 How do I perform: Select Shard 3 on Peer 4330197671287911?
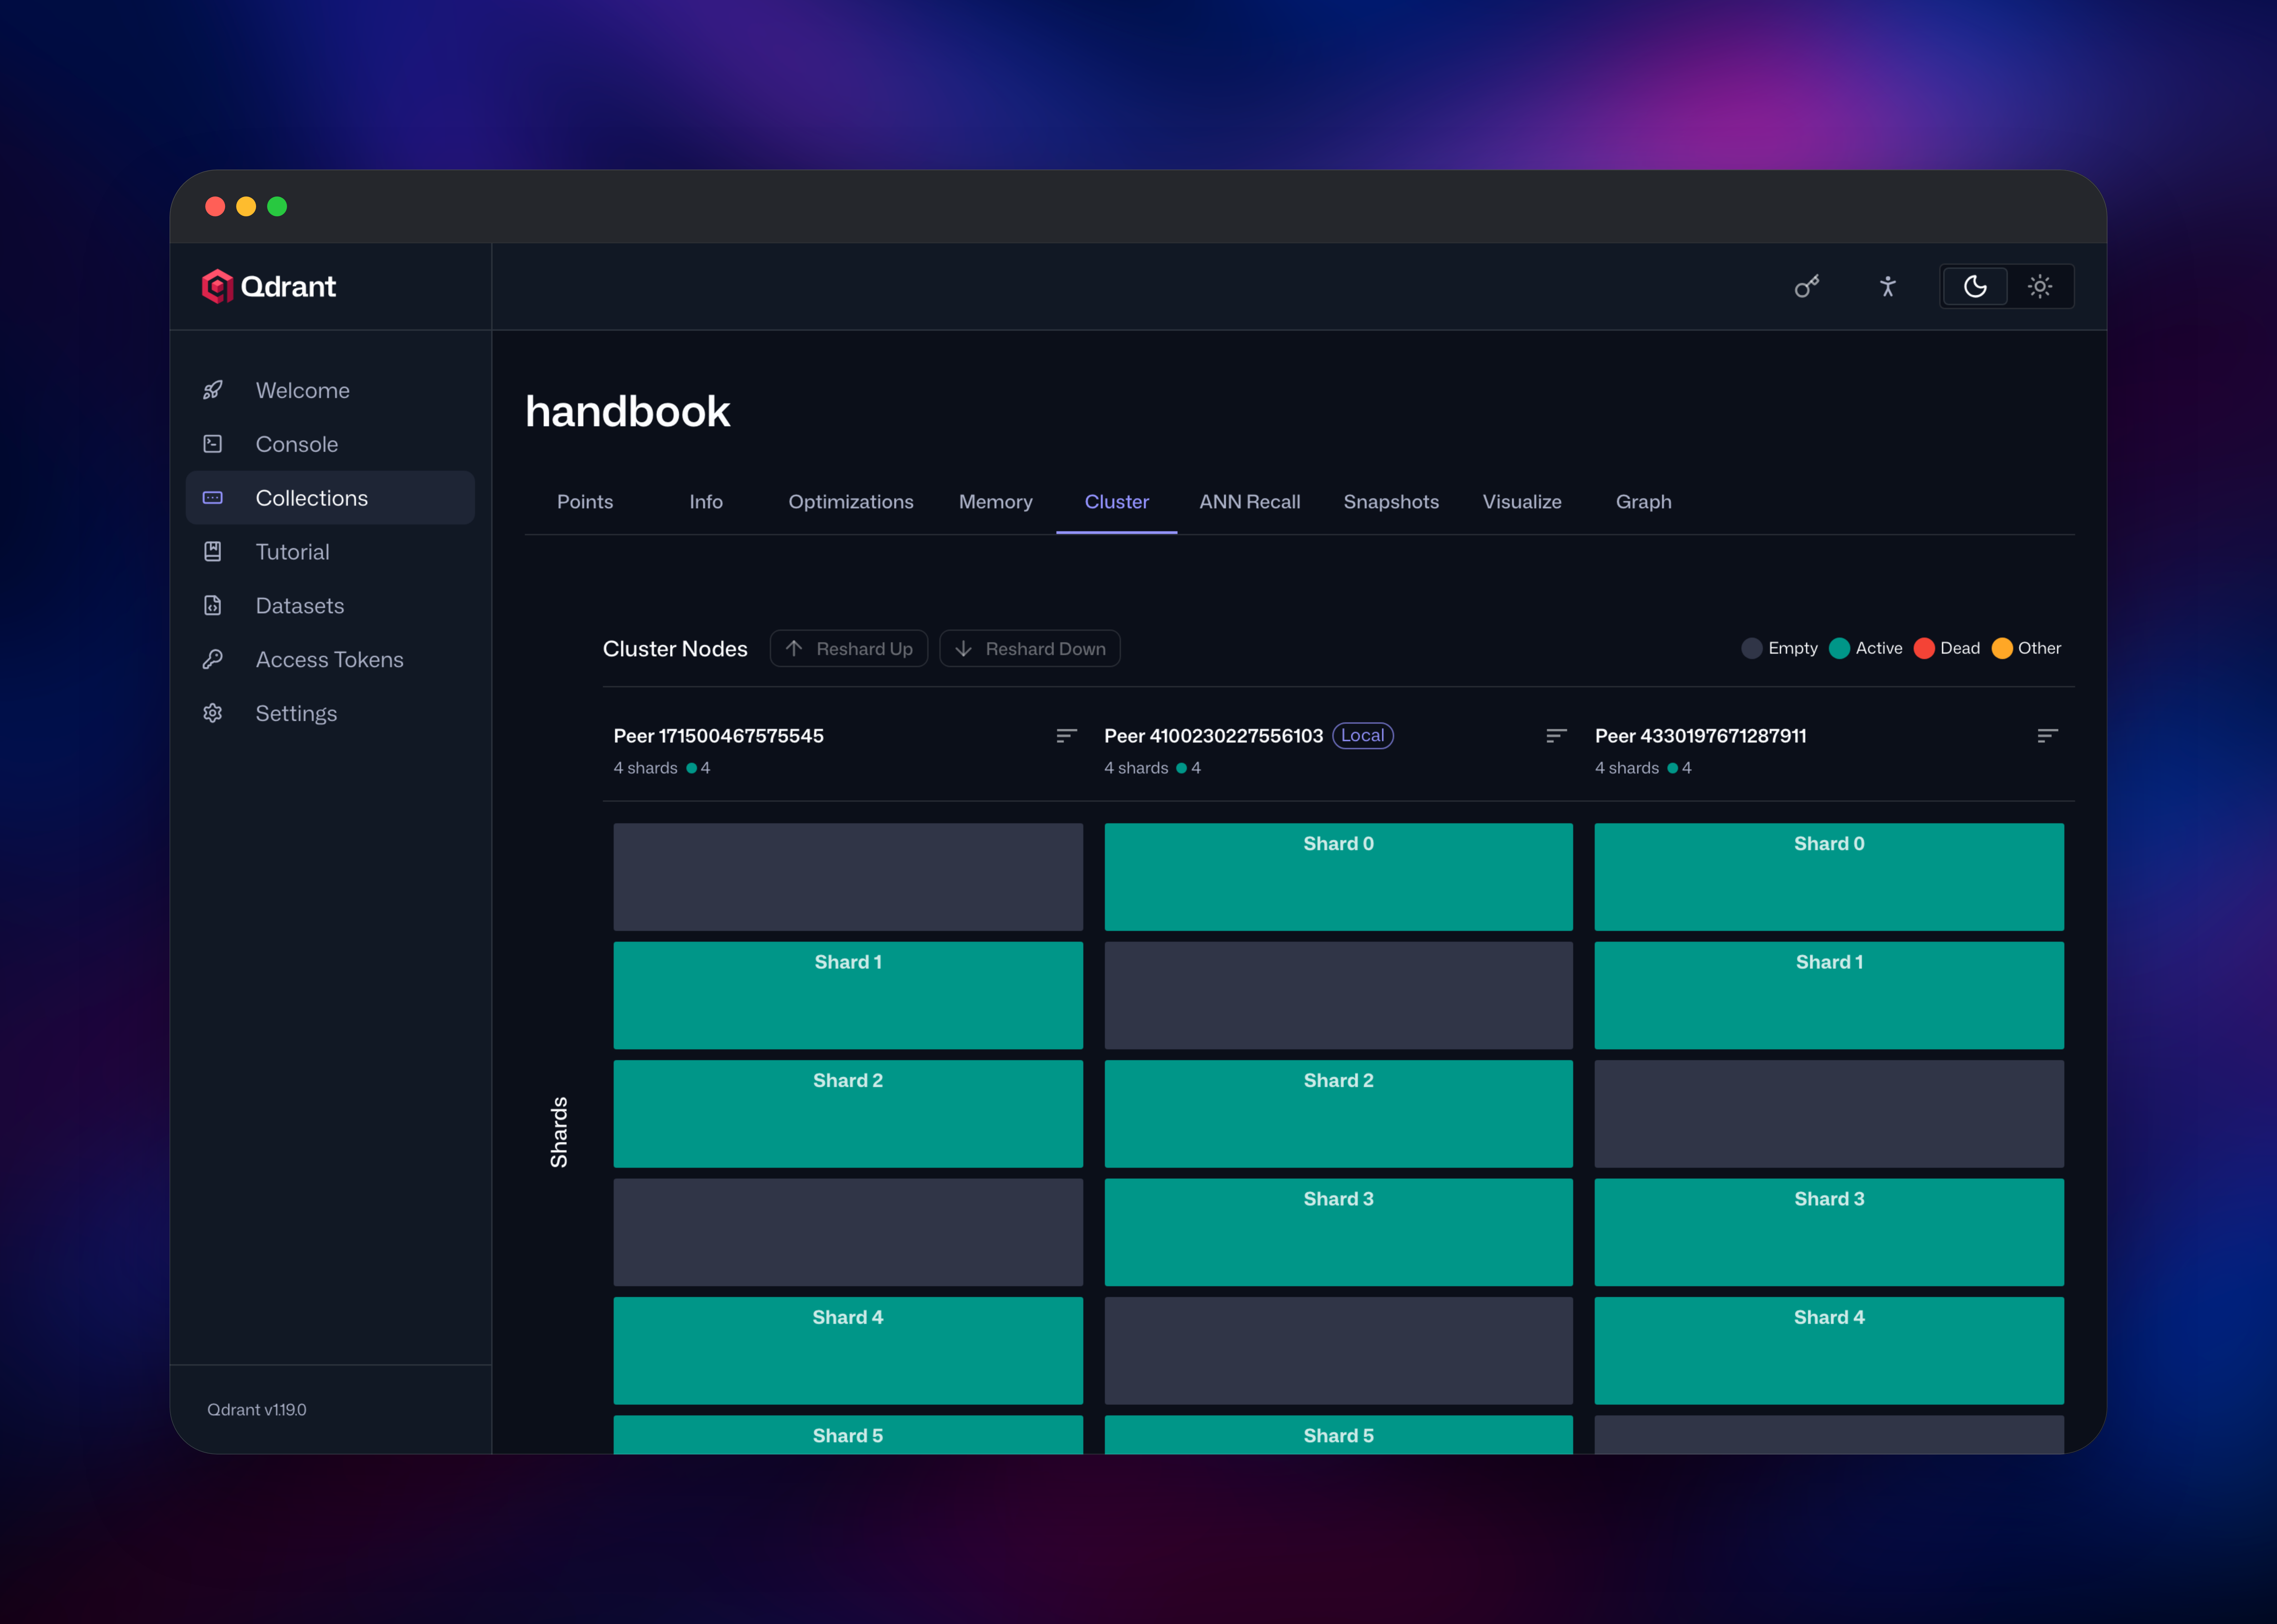coord(1829,1232)
